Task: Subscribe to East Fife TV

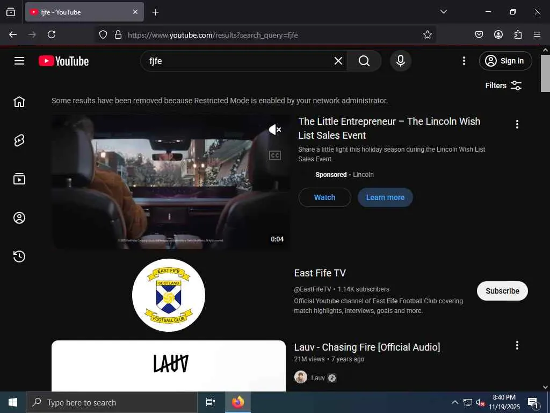Action: click(502, 291)
